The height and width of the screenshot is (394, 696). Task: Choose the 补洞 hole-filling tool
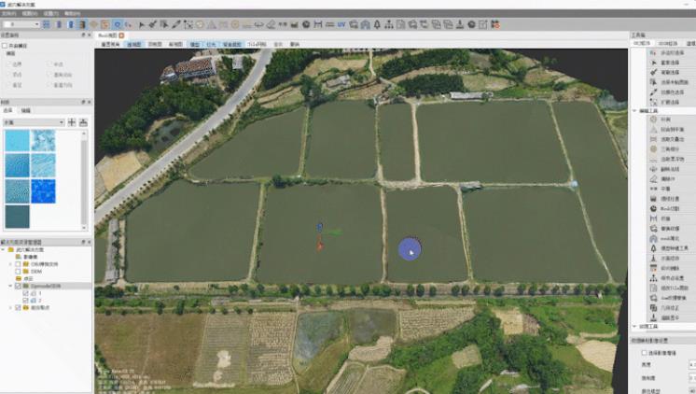661,120
